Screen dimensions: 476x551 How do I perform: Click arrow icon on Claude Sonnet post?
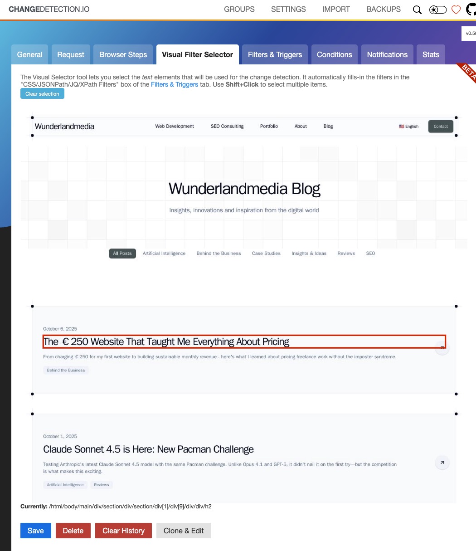pyautogui.click(x=442, y=463)
